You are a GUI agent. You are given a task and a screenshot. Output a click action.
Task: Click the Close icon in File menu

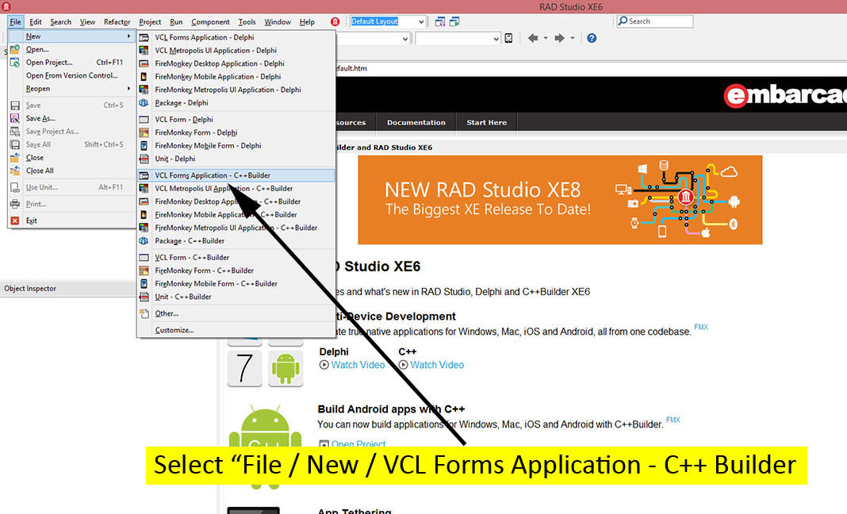[14, 157]
